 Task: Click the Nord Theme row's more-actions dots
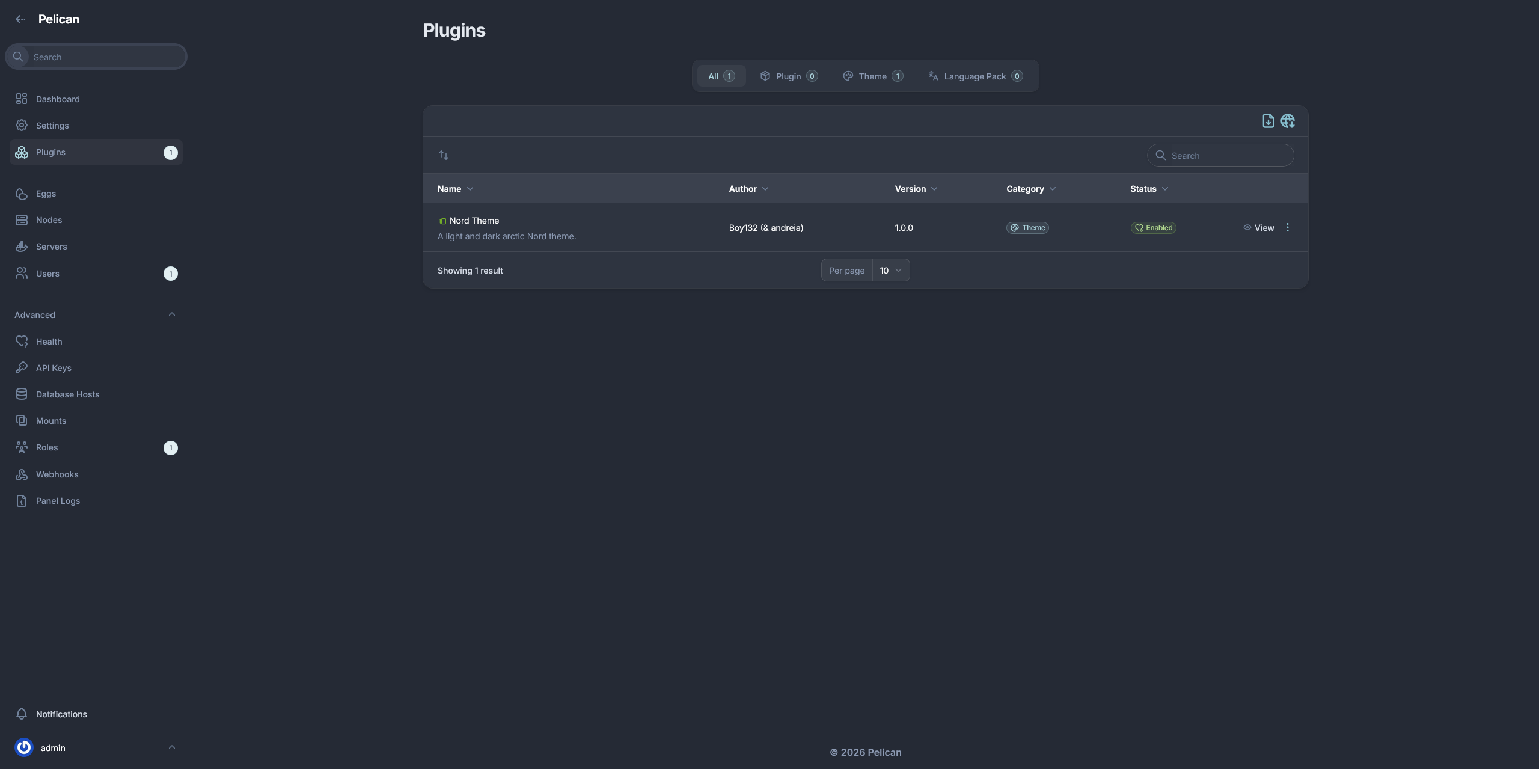tap(1287, 227)
